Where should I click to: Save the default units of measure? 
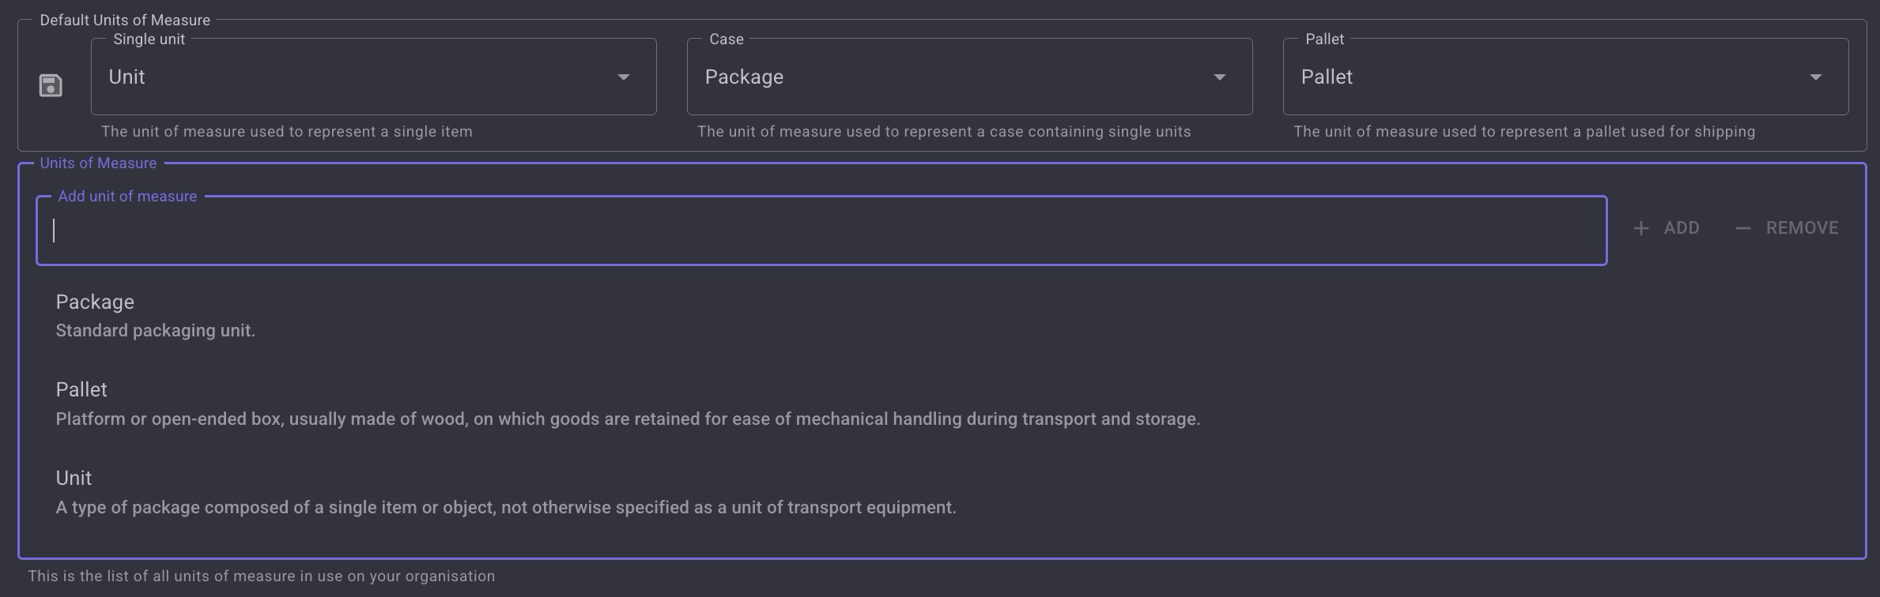pyautogui.click(x=51, y=85)
